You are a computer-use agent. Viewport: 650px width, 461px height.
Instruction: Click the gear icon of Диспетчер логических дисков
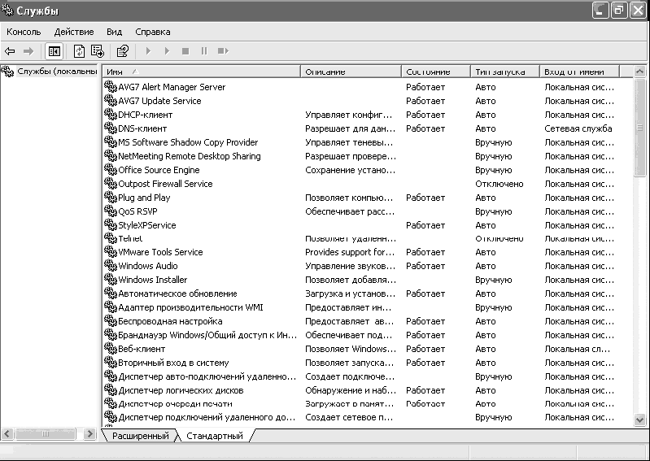point(111,389)
